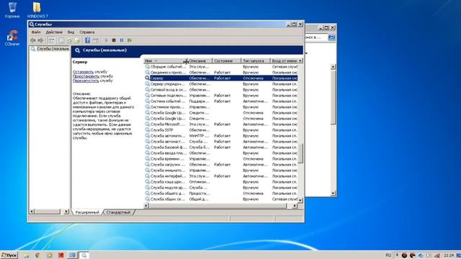Image resolution: width=461 pixels, height=259 pixels.
Task: Switch to the Стандартный tab
Action: pyautogui.click(x=118, y=212)
